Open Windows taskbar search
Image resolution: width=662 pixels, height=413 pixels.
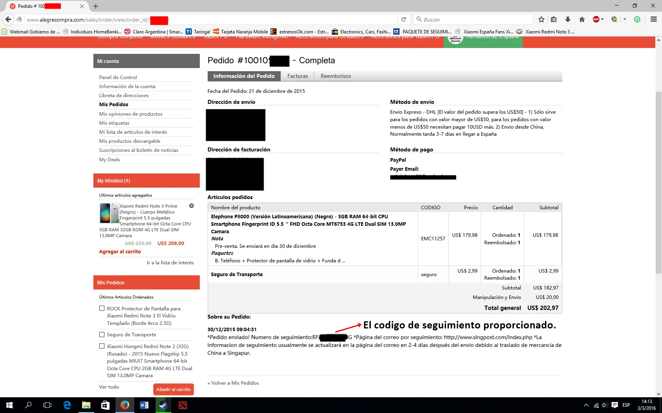tap(28, 405)
